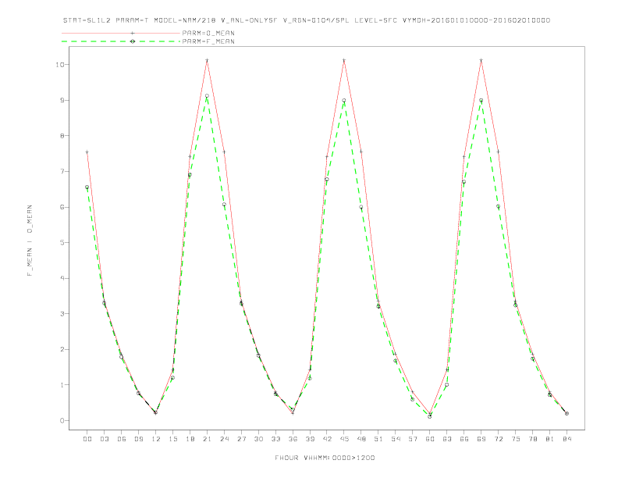Click the PARM=O_MEAN legend label
This screenshot has width=618, height=478.
[208, 33]
